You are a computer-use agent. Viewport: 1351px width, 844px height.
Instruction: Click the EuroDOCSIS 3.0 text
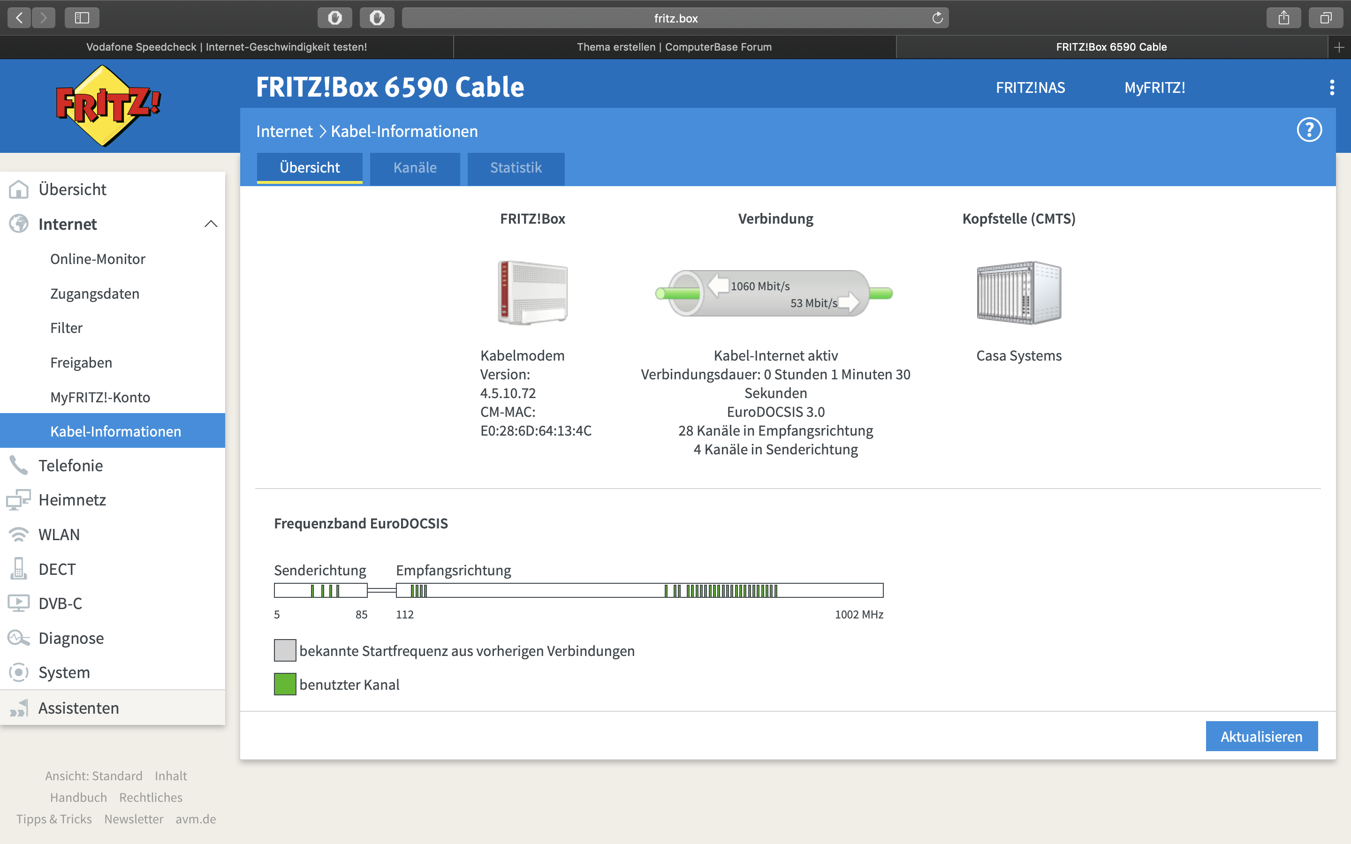click(775, 412)
